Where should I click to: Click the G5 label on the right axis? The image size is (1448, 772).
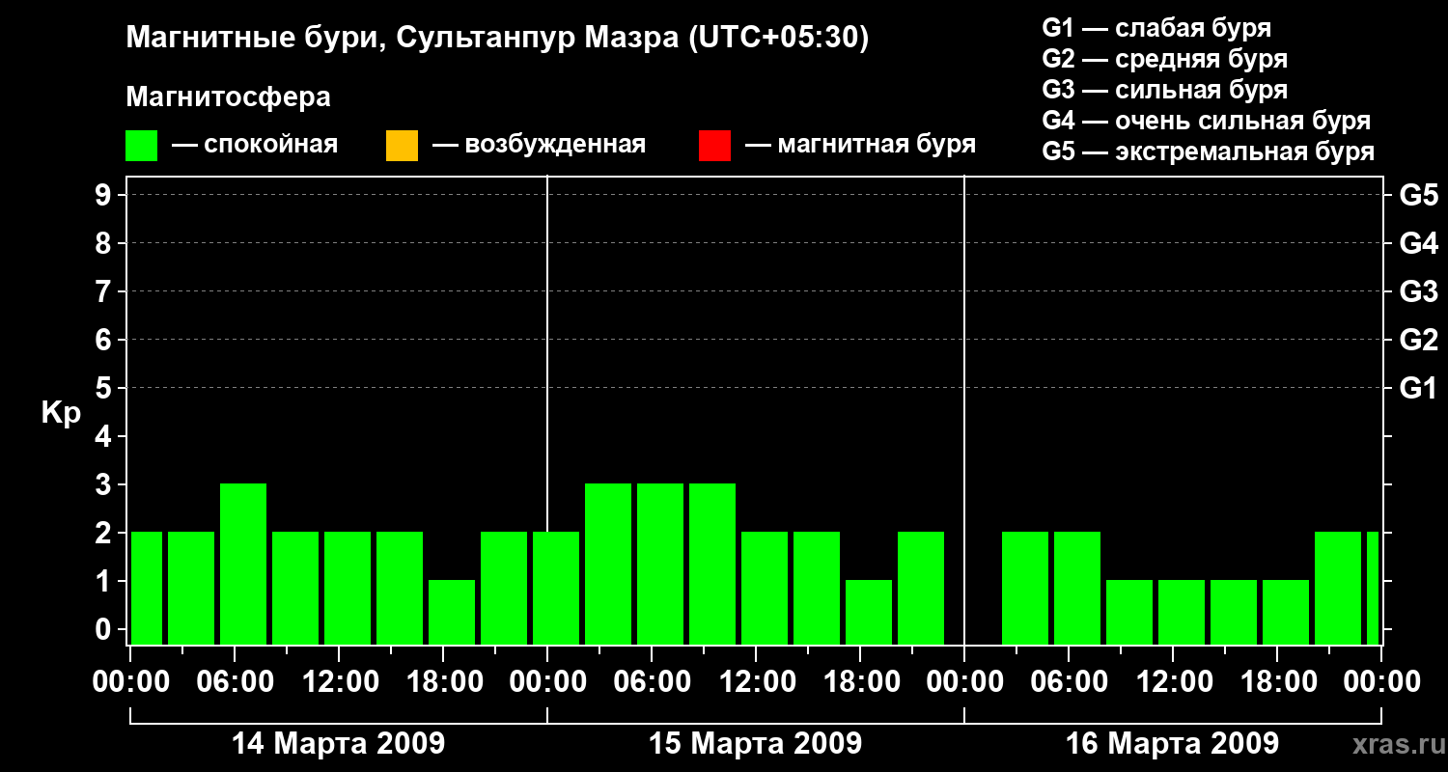coord(1418,196)
